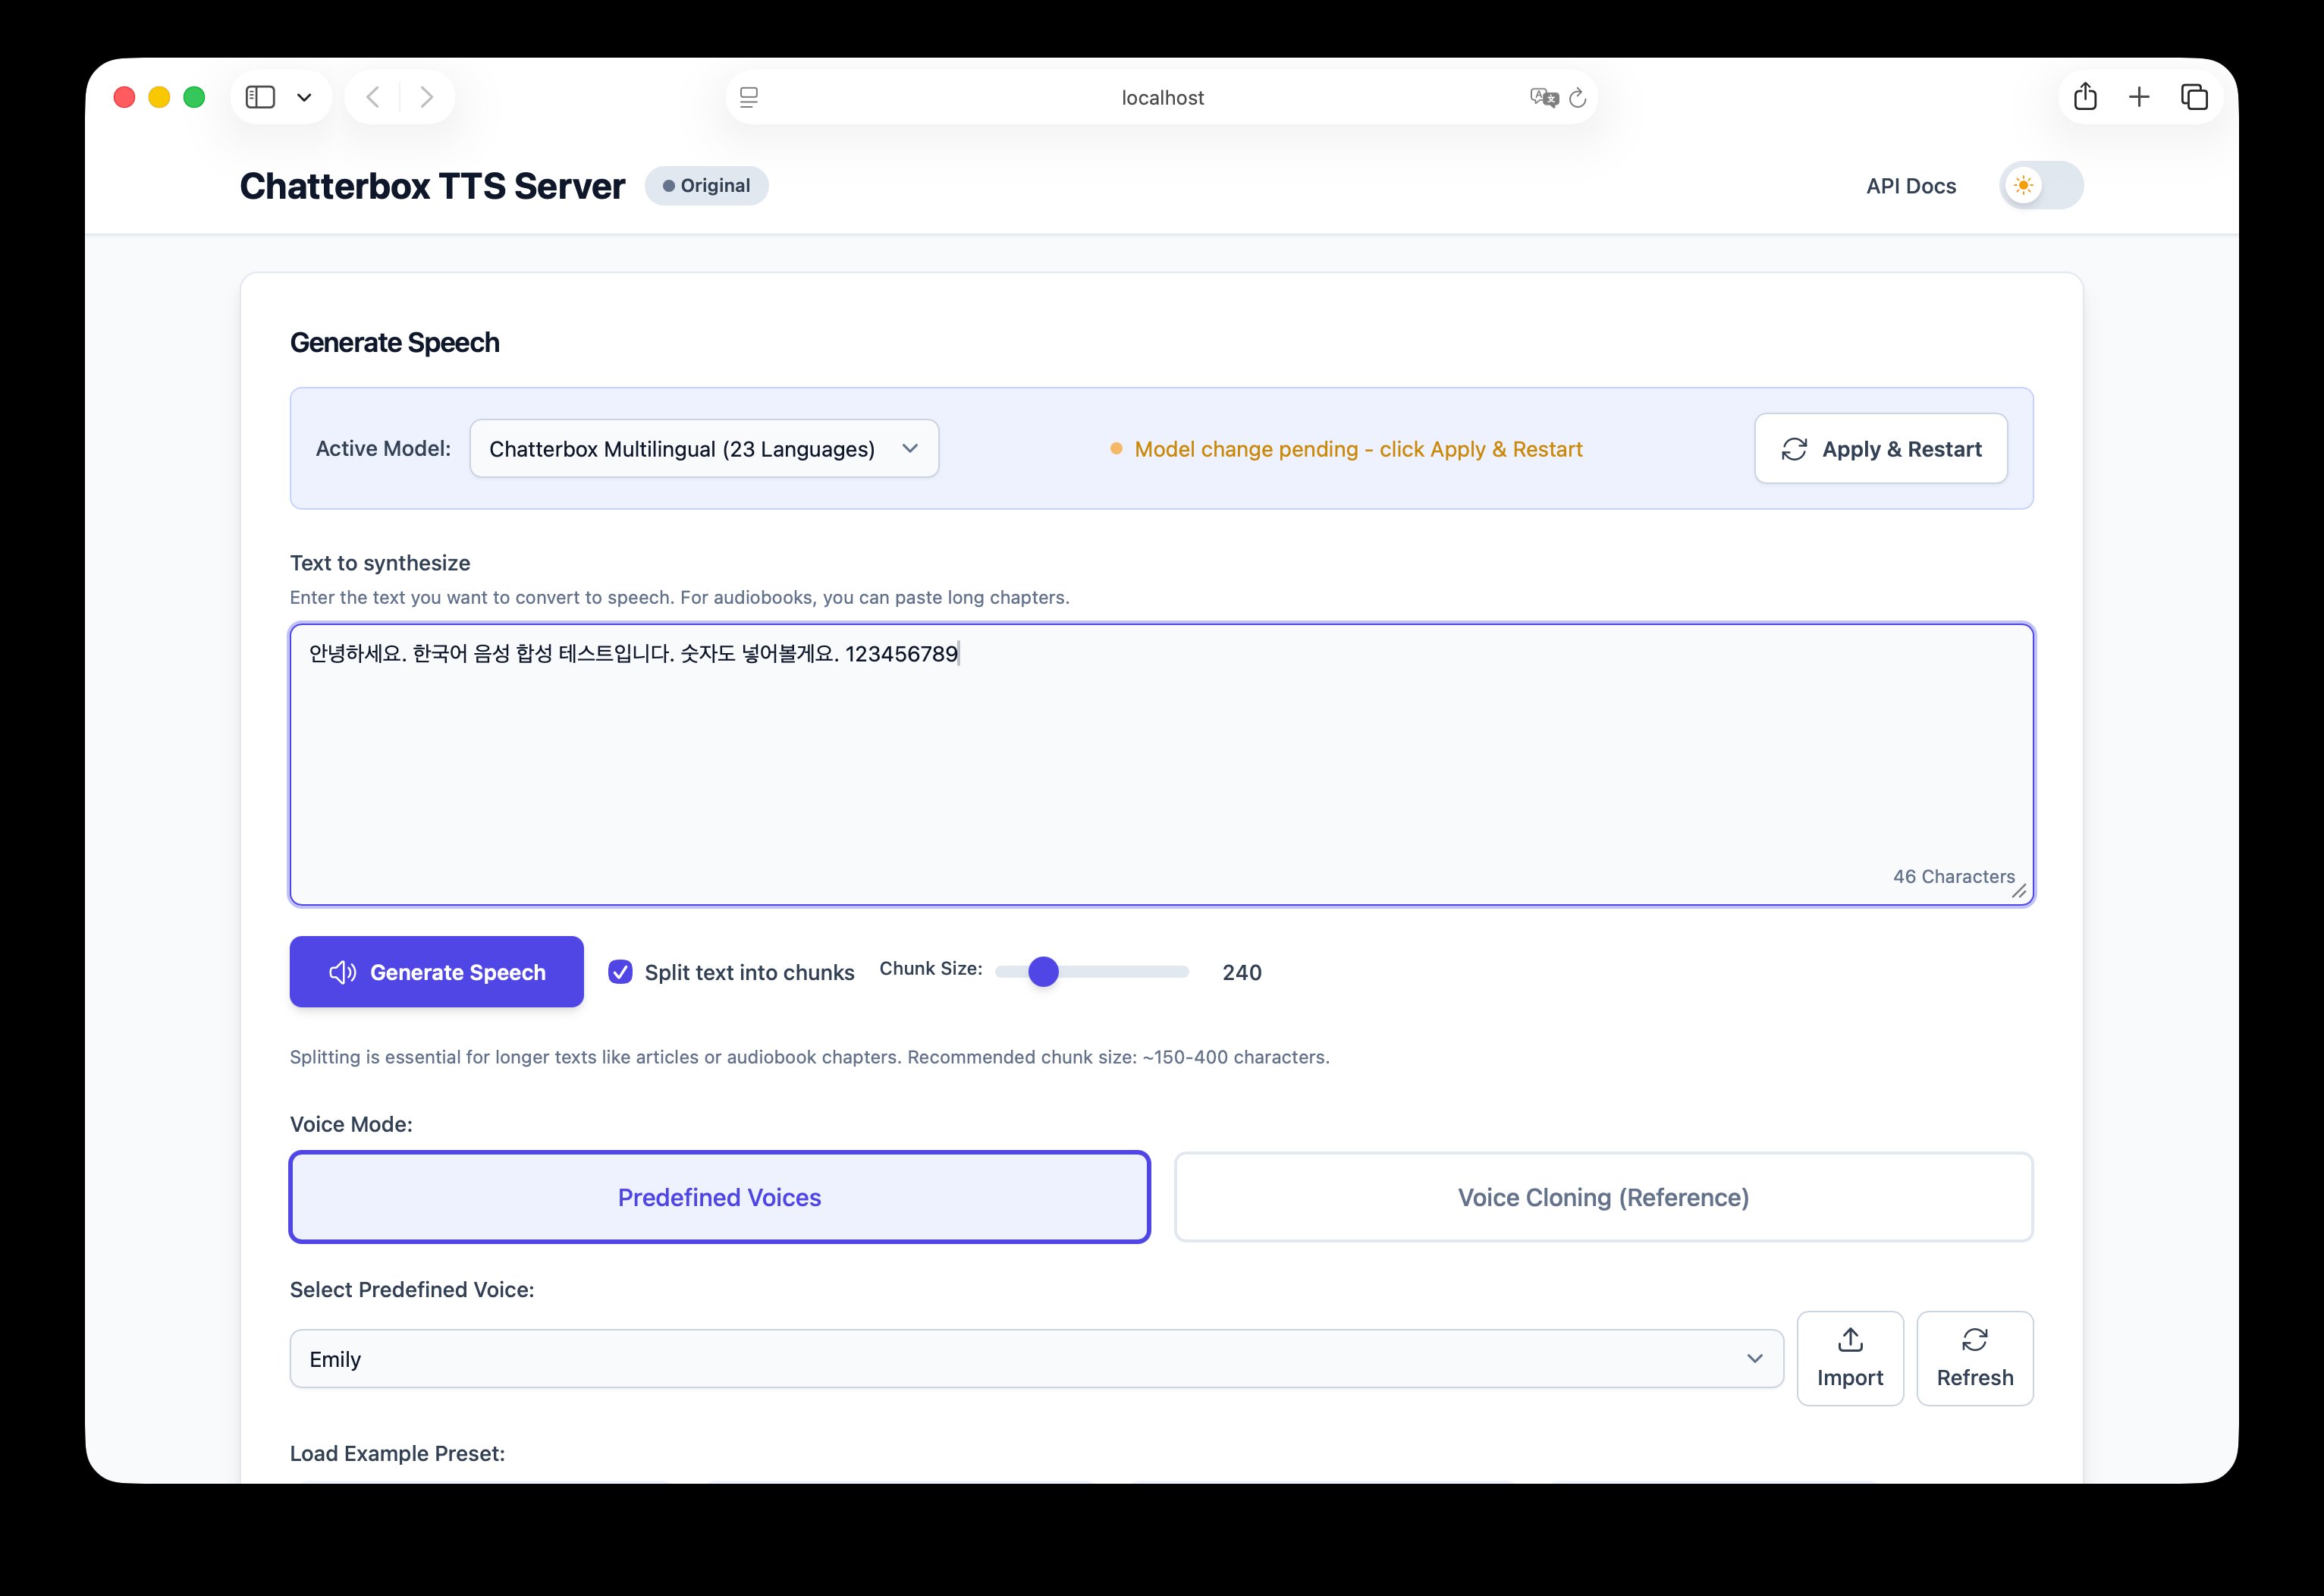2324x1596 pixels.
Task: Click the Chatterbox TTS Server title
Action: [432, 186]
